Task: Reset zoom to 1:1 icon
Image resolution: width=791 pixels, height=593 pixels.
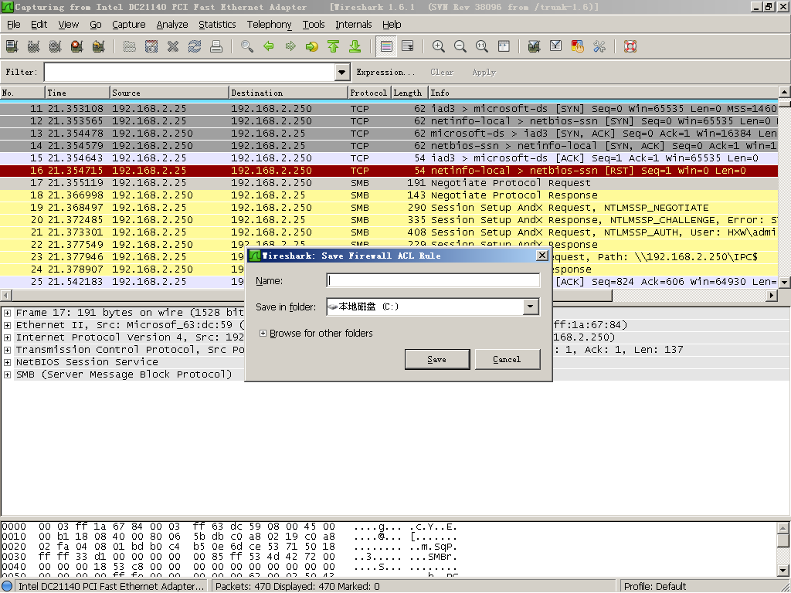Action: click(x=482, y=46)
